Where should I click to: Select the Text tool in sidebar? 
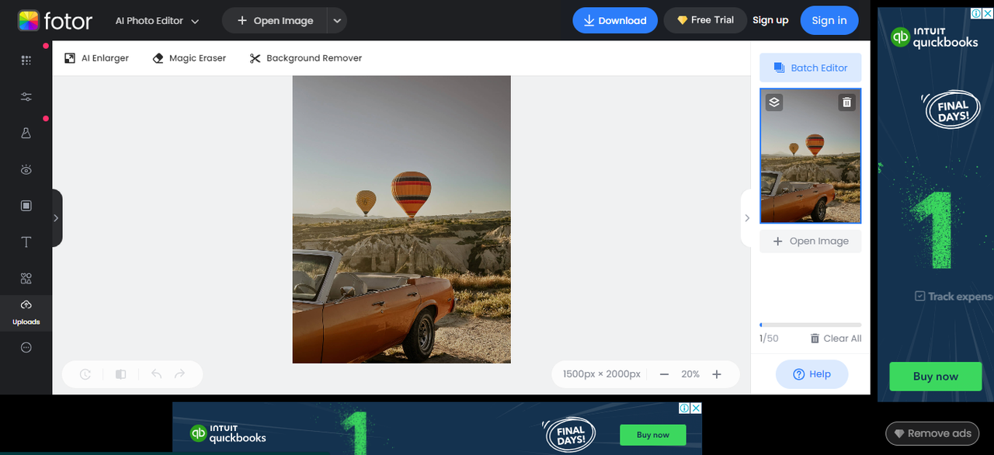pos(26,242)
